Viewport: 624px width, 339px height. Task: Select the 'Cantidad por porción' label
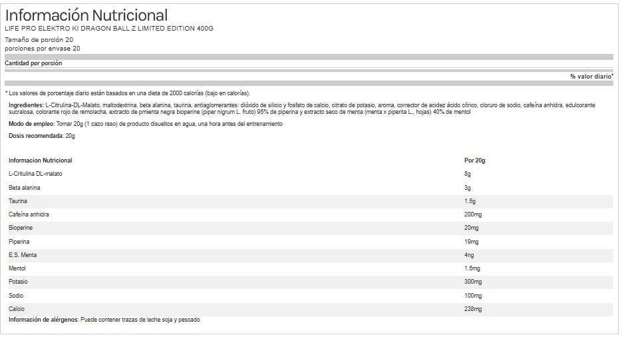[33, 63]
